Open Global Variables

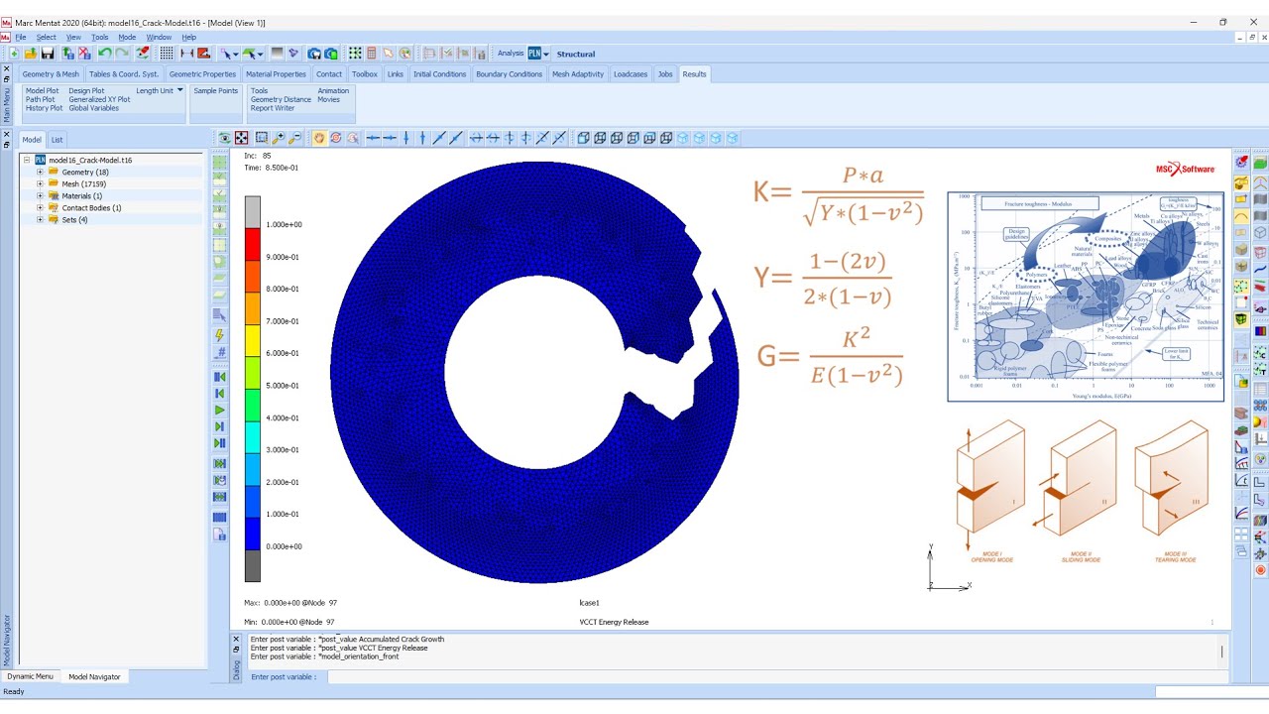pyautogui.click(x=93, y=108)
